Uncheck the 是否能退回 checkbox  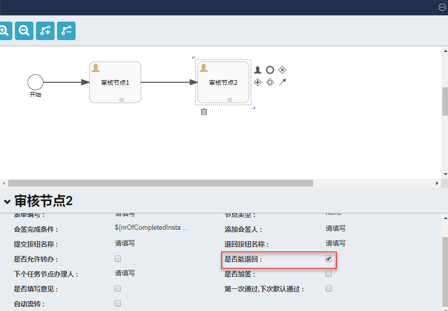click(329, 259)
